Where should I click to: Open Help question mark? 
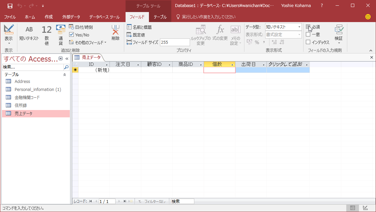[x=322, y=6]
